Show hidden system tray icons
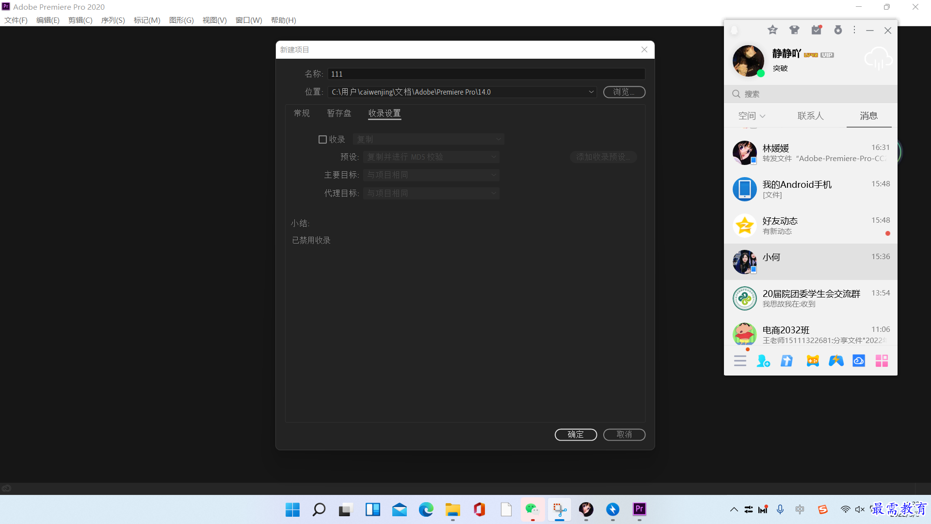Viewport: 931px width, 524px height. 734,509
